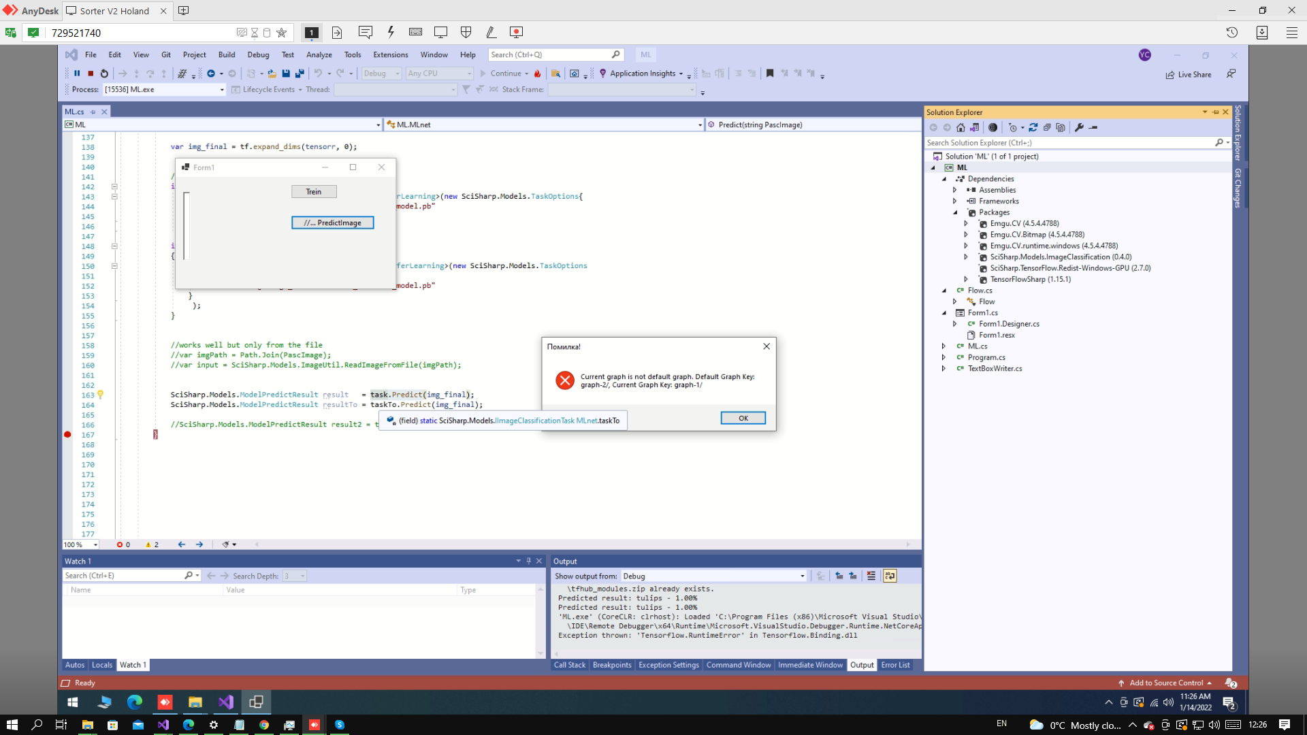Viewport: 1307px width, 735px height.
Task: Click the Sync with Active Document refresh icon
Action: tap(1033, 127)
